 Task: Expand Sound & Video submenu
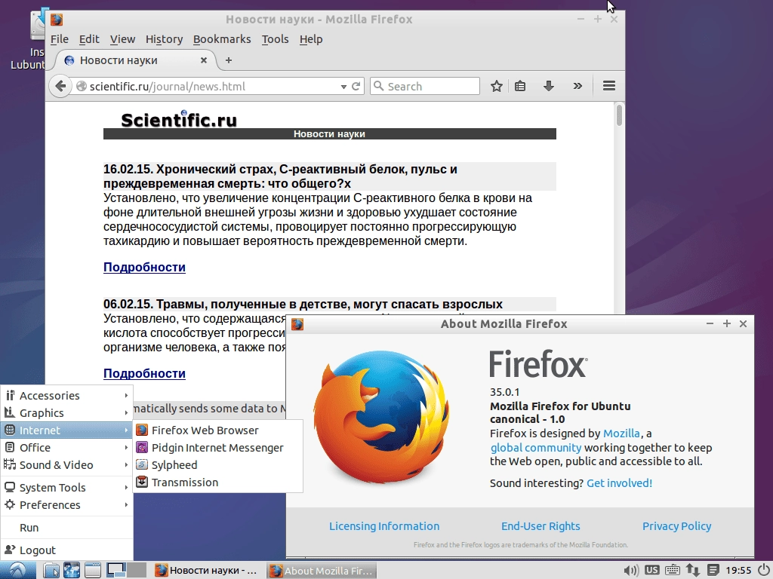(67, 464)
